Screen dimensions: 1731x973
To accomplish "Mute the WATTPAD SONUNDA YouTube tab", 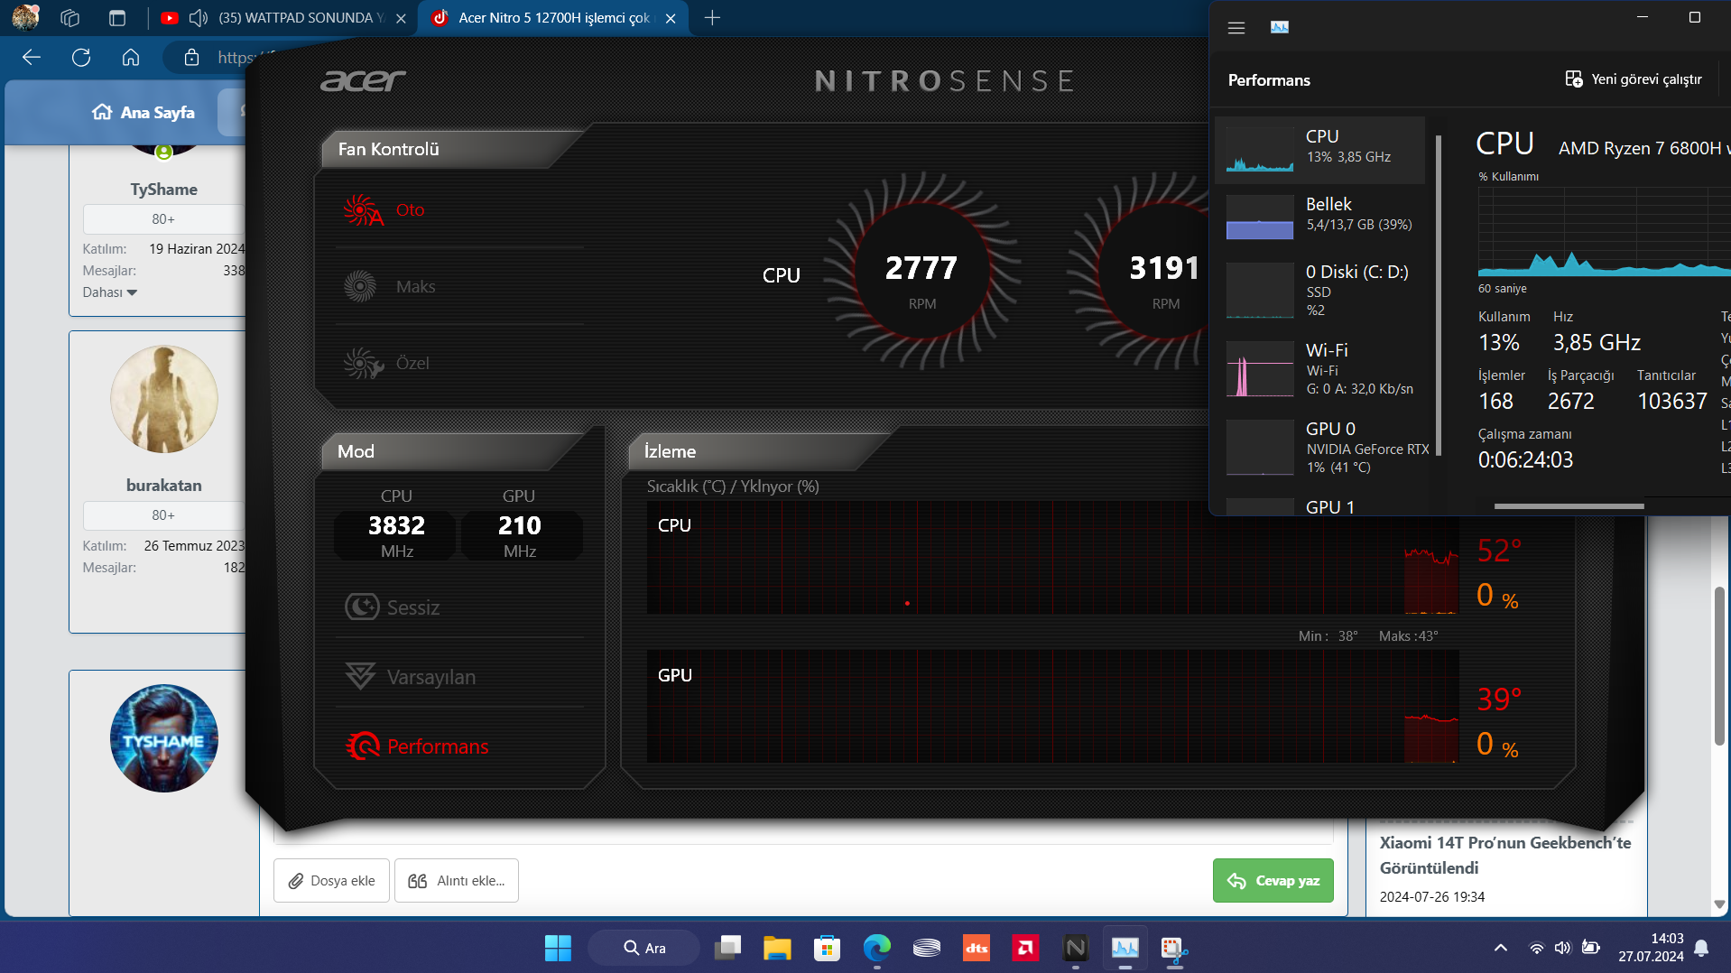I will tap(199, 17).
